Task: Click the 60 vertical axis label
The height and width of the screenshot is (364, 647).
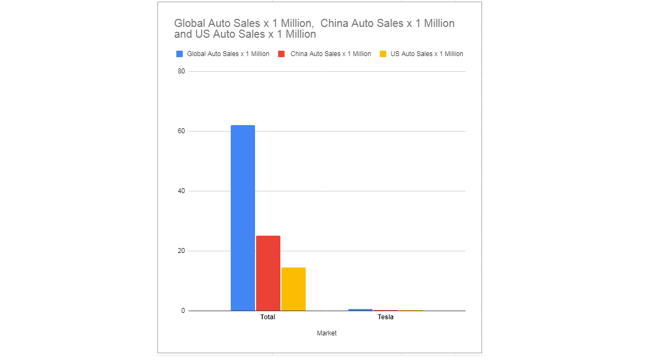Action: [x=181, y=131]
